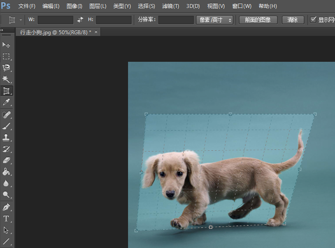Close the 行走小狗.jpg document tab
Viewport: 335px width, 248px height.
coord(96,32)
